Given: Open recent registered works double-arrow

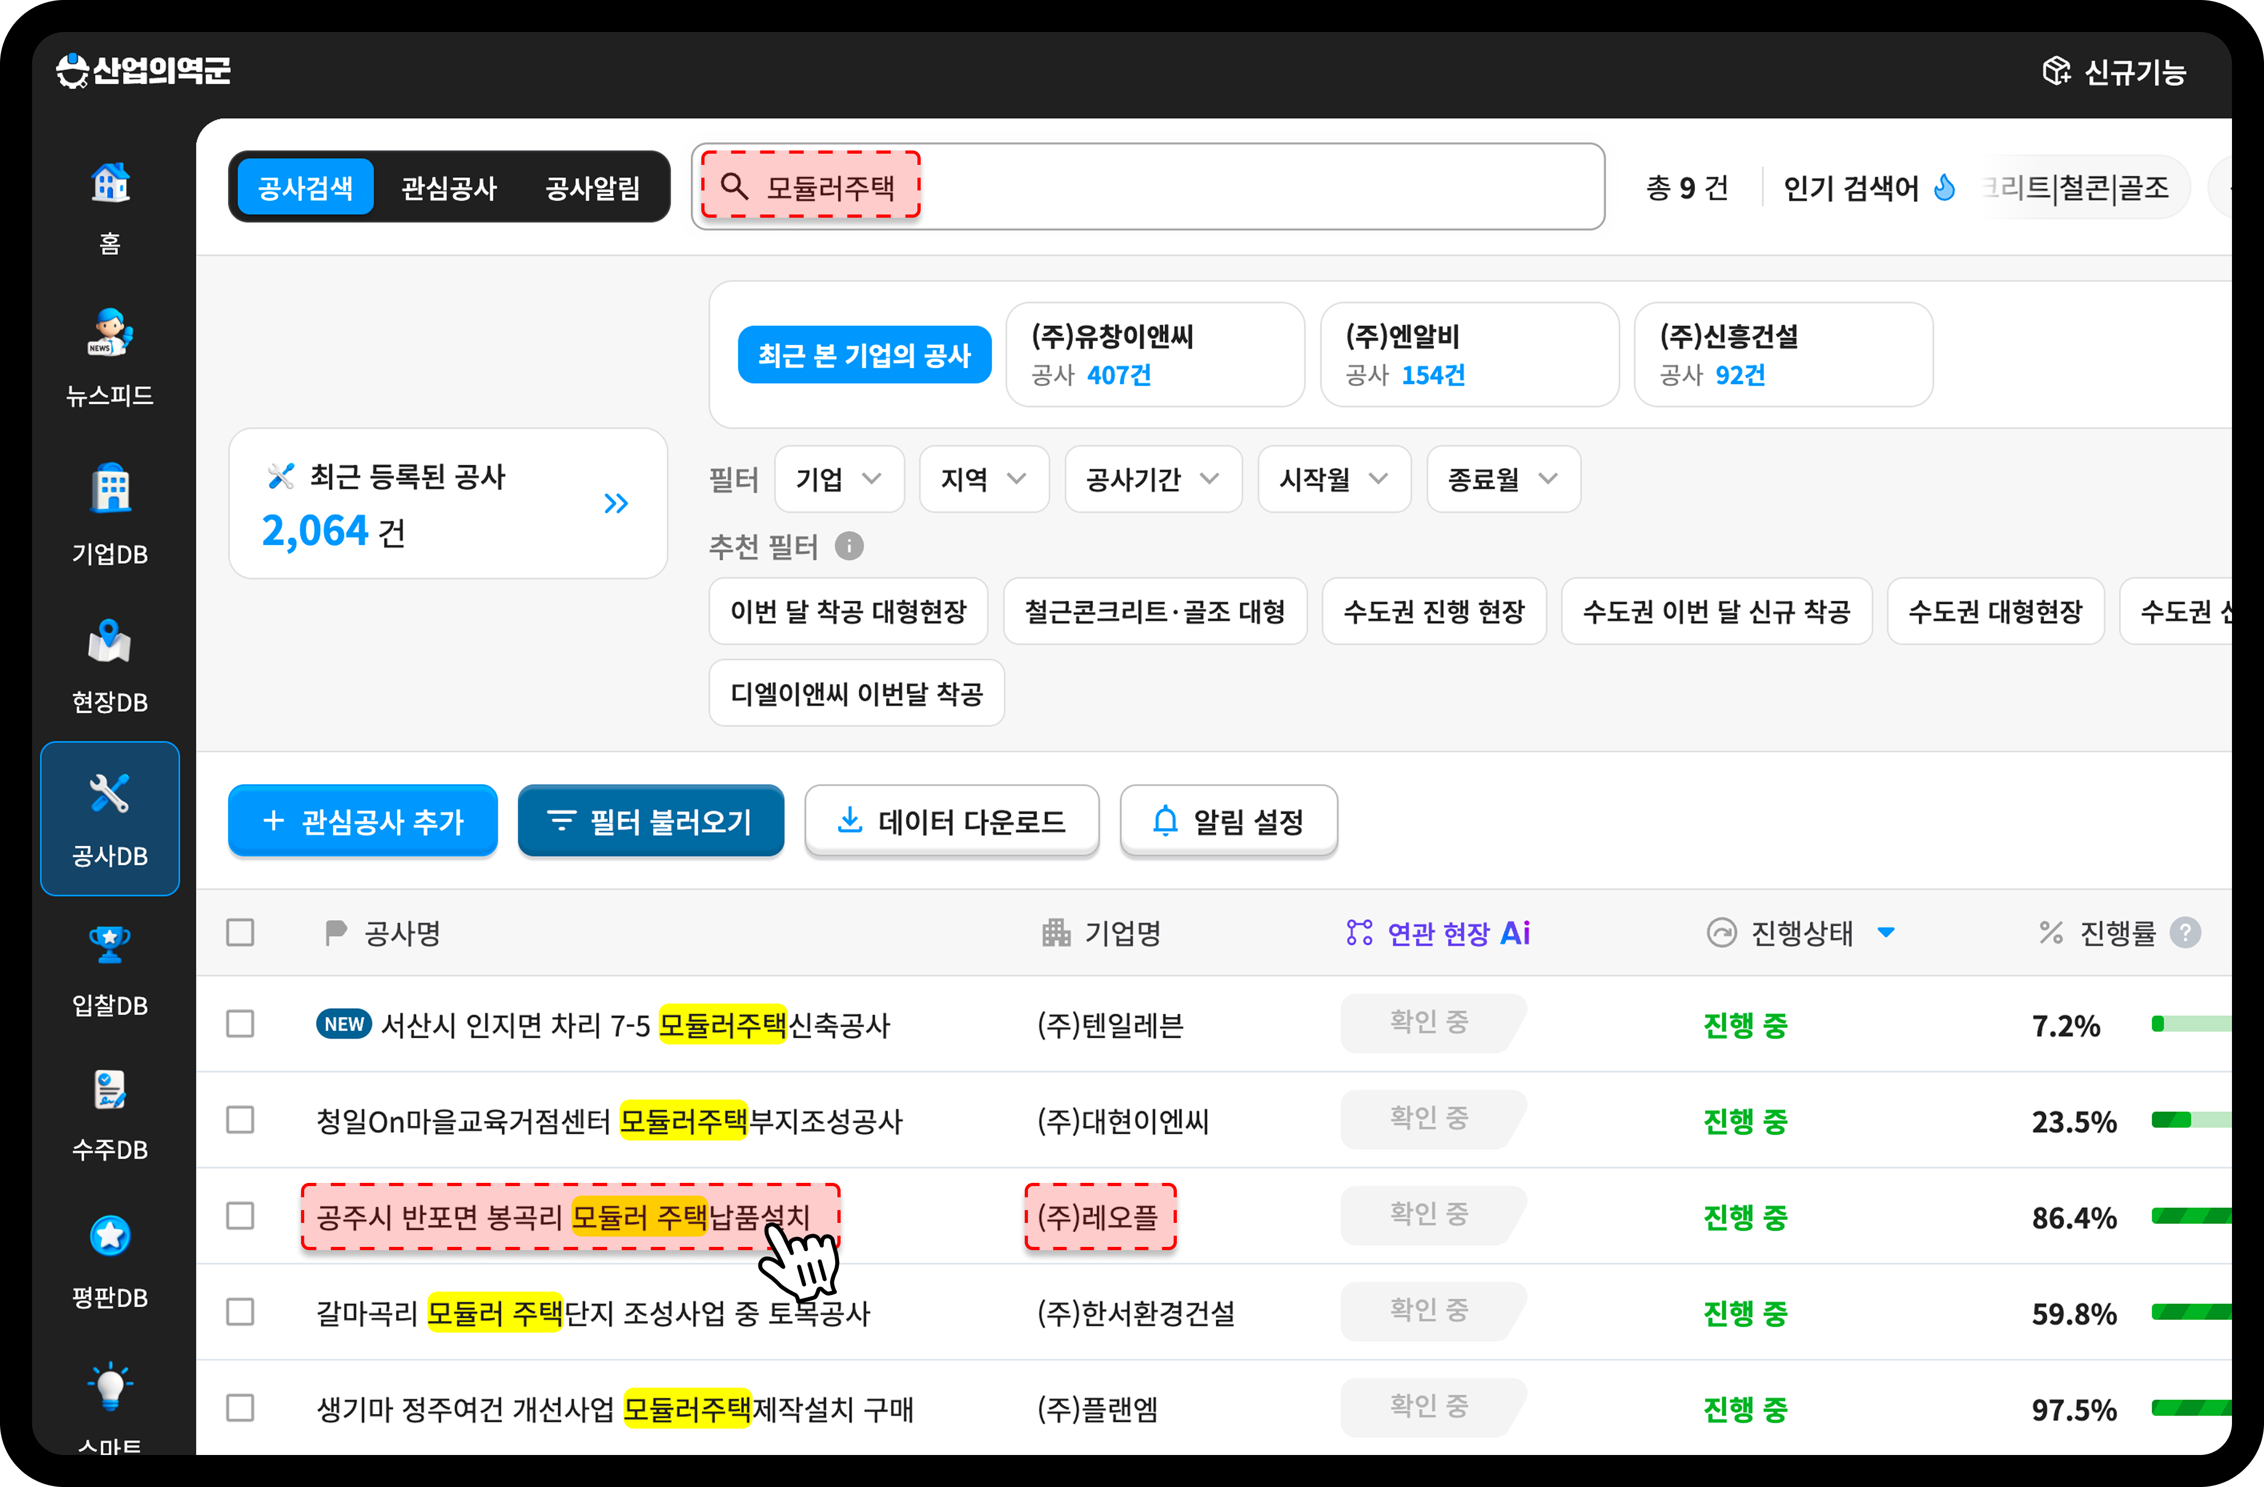Looking at the screenshot, I should [616, 503].
